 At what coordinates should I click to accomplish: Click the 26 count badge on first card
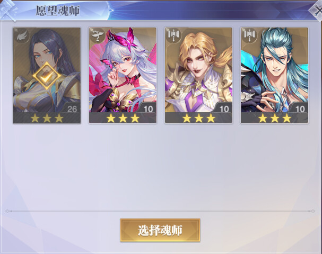72,109
